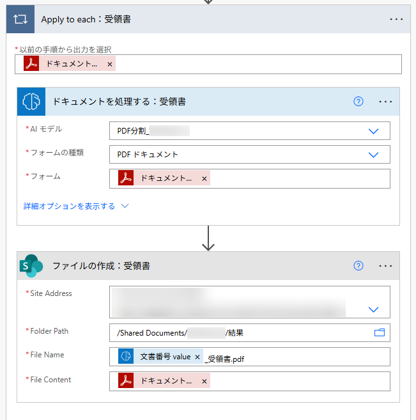This screenshot has height=420, width=416.
Task: Click the PDF icon token in the フォーム field
Action: [x=126, y=178]
